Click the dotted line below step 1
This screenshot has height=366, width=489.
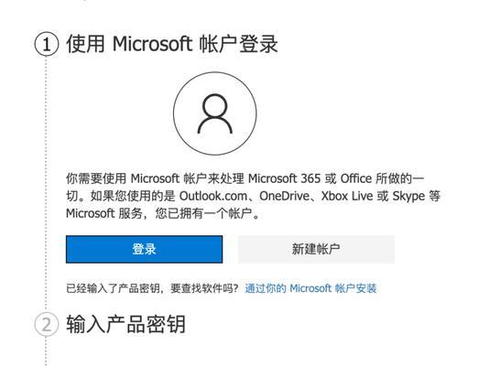coord(46,184)
